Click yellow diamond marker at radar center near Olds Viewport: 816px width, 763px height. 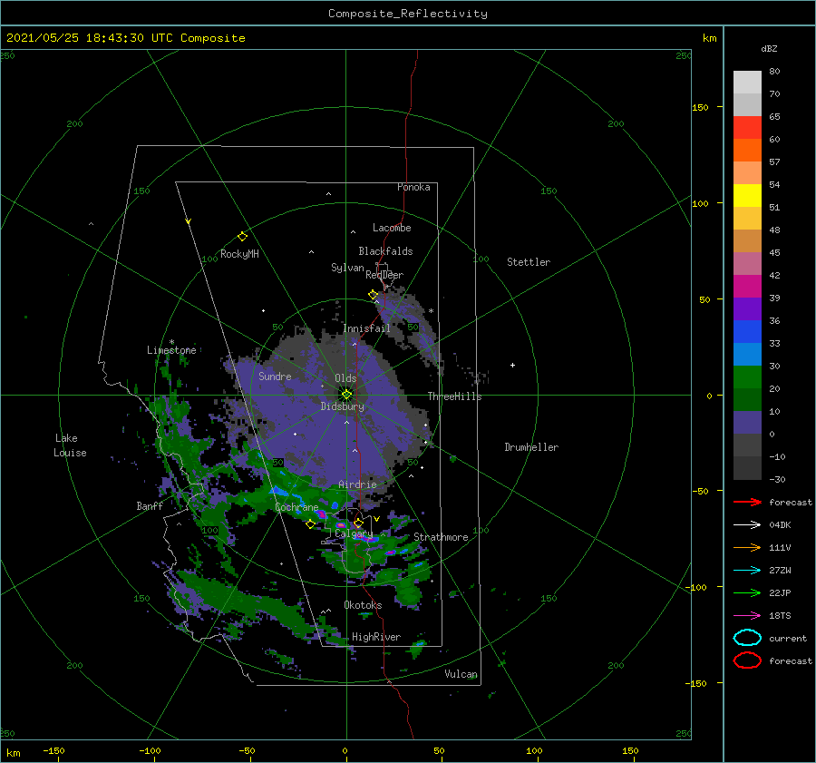(346, 395)
